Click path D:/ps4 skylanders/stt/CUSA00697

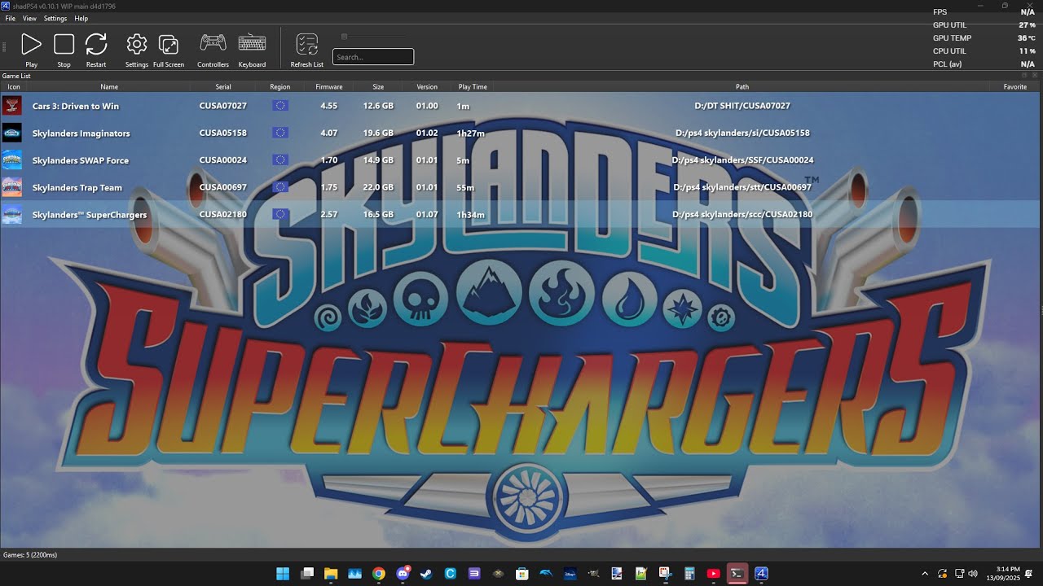point(742,187)
